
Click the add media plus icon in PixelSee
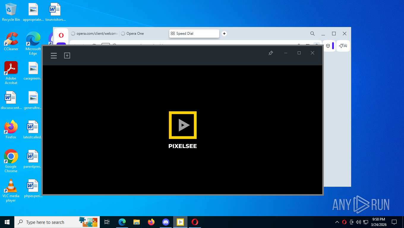67,56
